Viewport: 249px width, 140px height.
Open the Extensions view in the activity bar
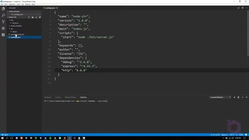[3, 35]
